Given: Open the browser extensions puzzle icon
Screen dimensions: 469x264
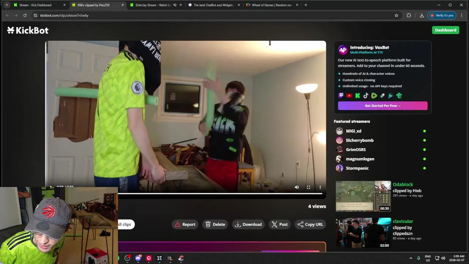Looking at the screenshot, I should point(409,15).
